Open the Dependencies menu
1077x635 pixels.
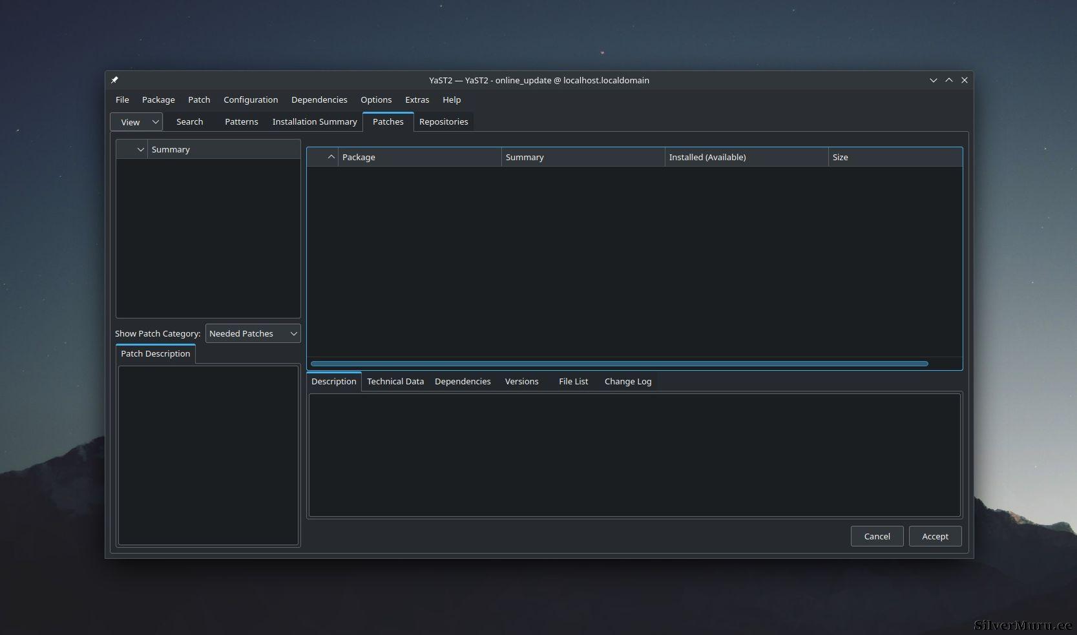click(319, 99)
